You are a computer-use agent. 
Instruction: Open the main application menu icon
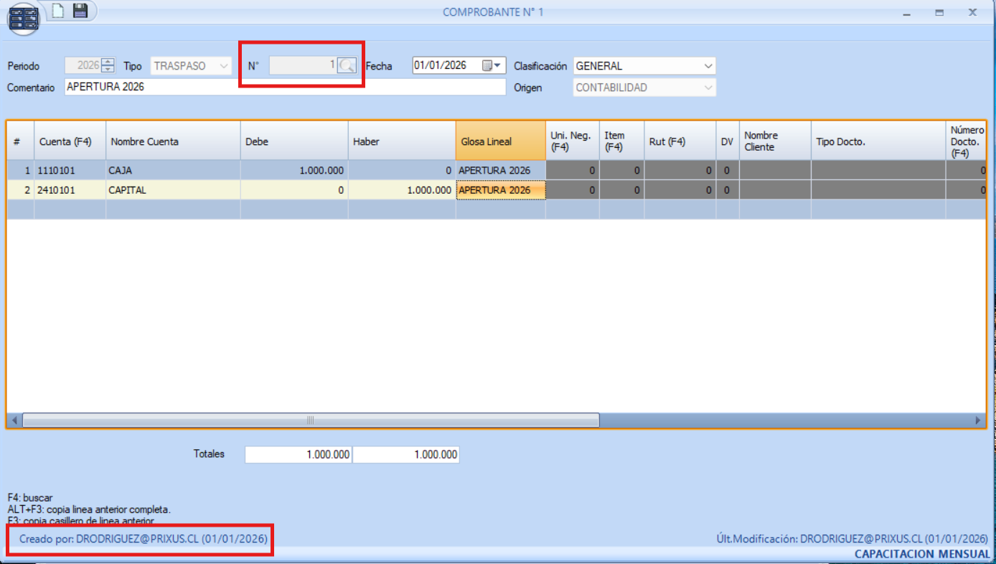pos(24,19)
